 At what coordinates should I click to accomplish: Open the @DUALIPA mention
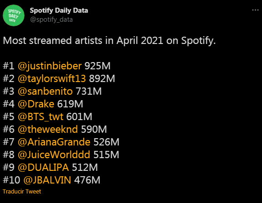click(43, 167)
